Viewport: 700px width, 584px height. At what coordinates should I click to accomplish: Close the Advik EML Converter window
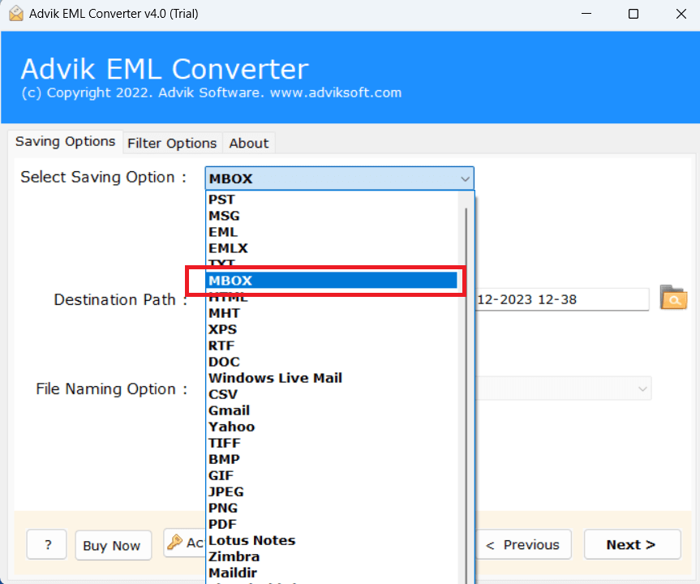point(681,14)
